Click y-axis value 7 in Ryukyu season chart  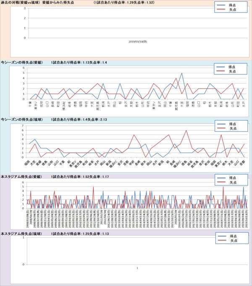pyautogui.click(x=23, y=126)
